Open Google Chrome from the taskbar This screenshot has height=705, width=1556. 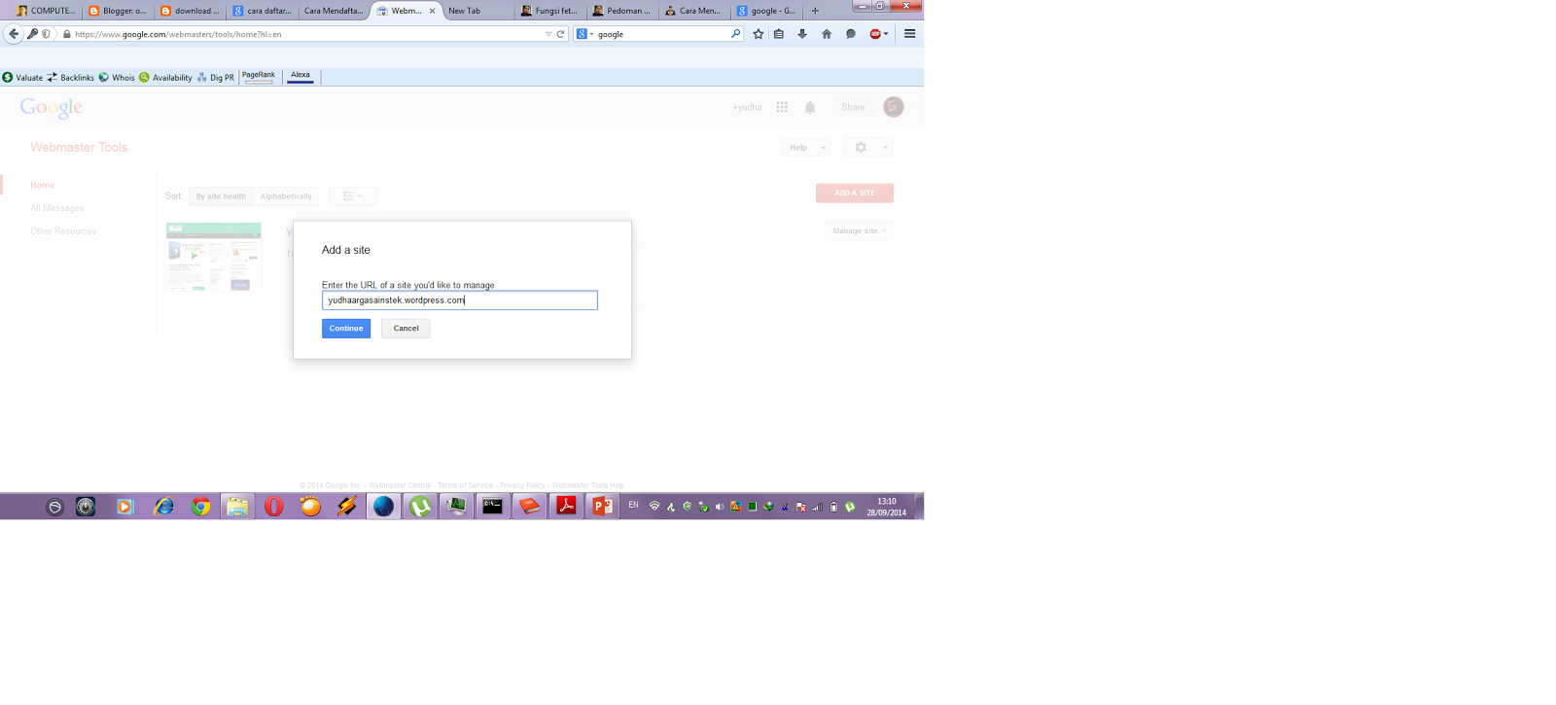(201, 507)
